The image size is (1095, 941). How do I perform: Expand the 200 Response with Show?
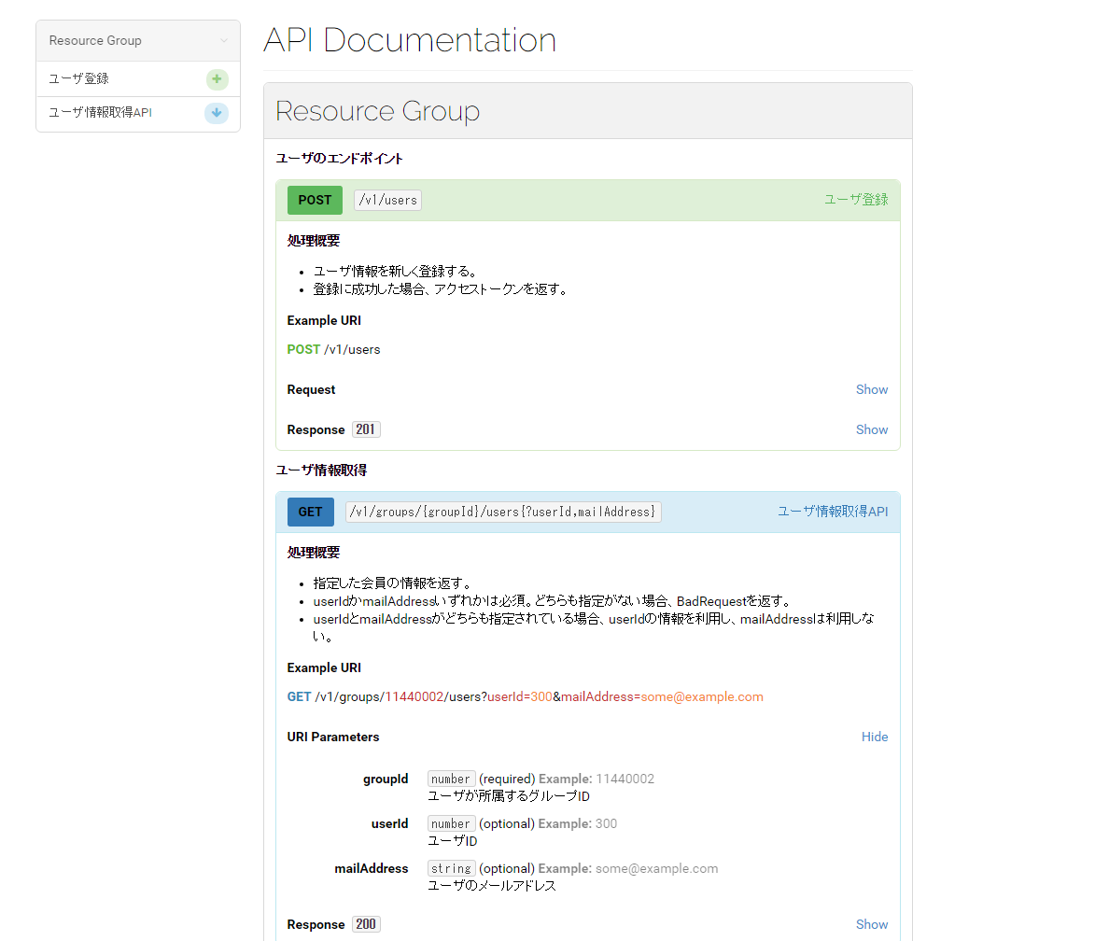[x=871, y=924]
